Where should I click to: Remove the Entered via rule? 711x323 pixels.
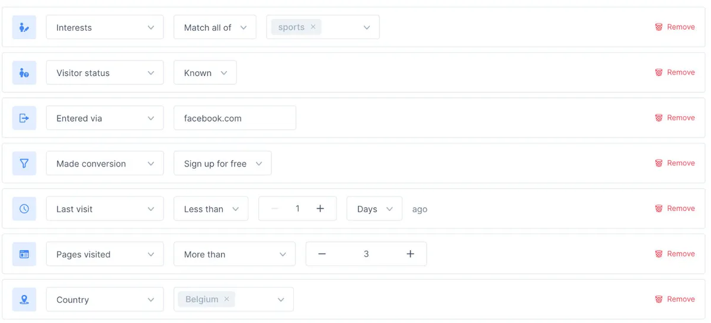pos(675,118)
